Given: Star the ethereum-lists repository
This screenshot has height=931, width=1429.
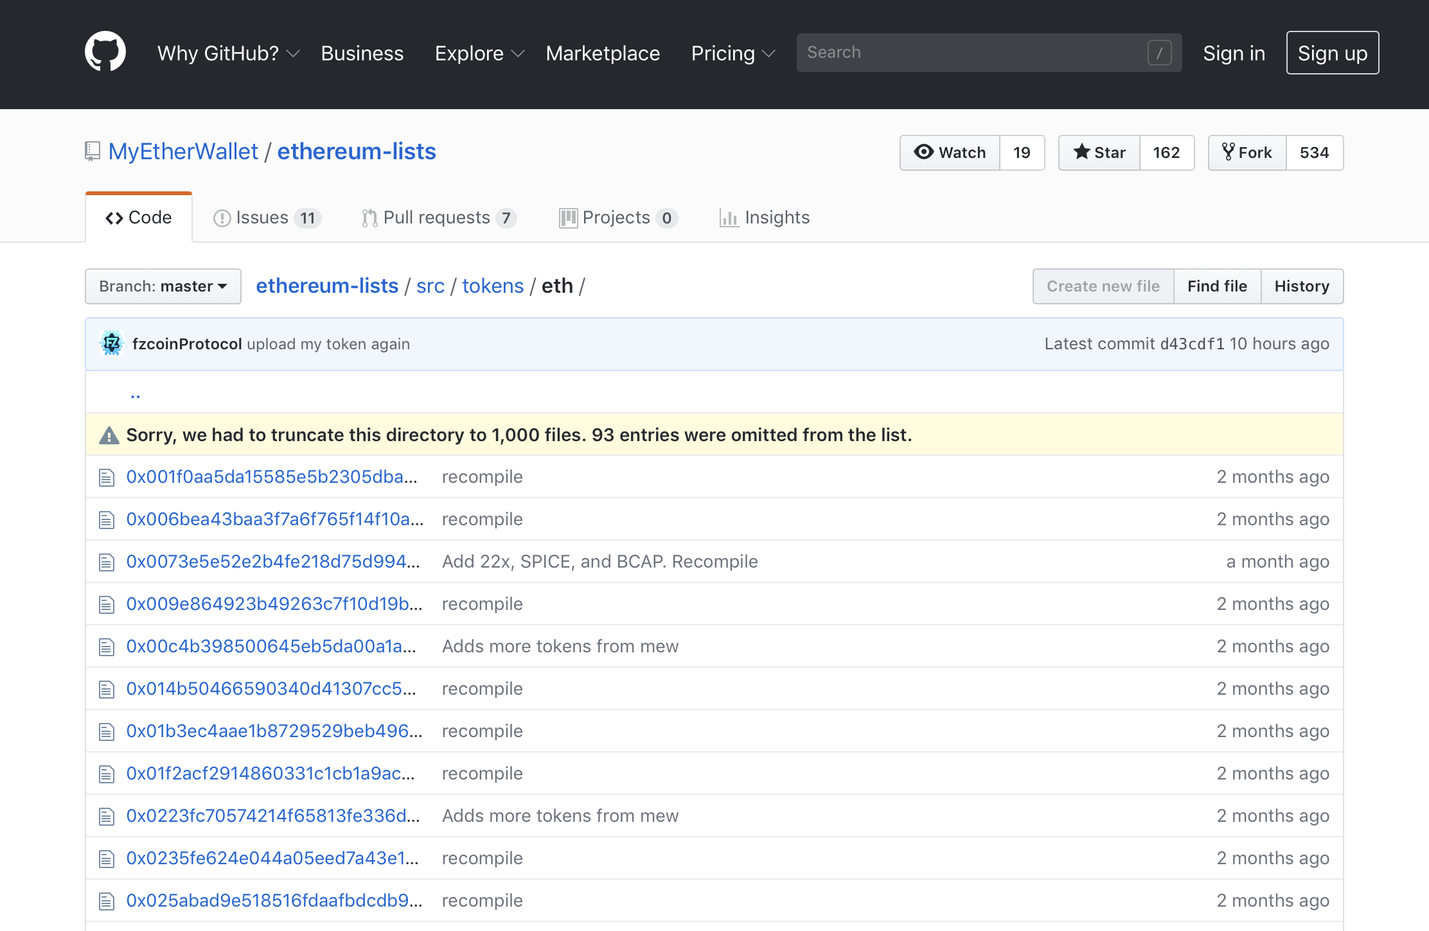Looking at the screenshot, I should click(1099, 153).
